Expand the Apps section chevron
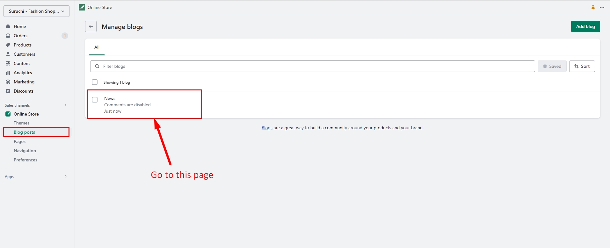Screen dimensions: 610x248 (66, 176)
